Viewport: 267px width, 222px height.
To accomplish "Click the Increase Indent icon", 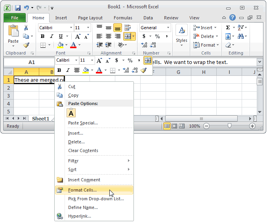I will pos(108,45).
